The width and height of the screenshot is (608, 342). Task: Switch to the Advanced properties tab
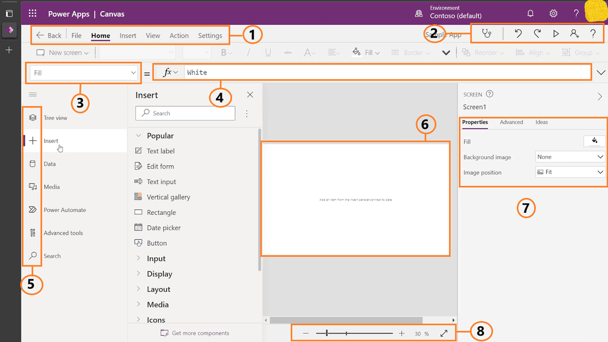[511, 122]
